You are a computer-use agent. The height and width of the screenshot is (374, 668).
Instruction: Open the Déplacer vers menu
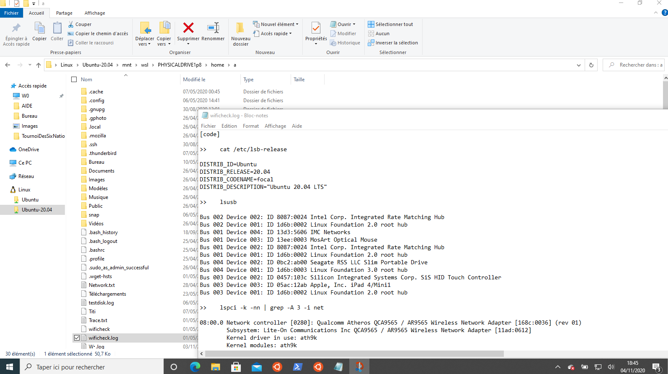144,34
